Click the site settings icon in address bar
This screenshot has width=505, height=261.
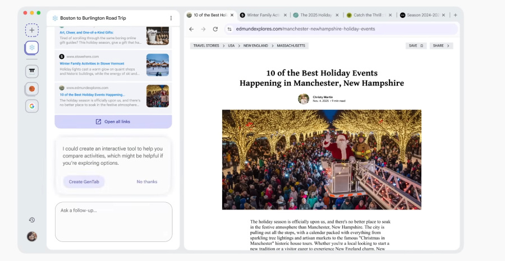click(229, 29)
